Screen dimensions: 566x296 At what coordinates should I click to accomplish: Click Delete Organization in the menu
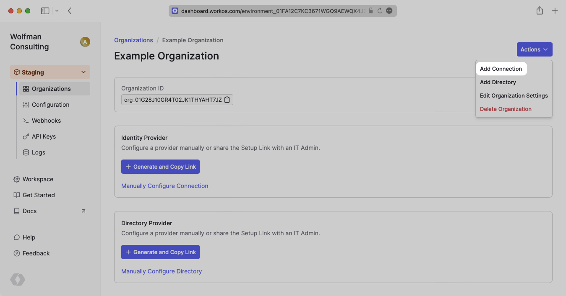click(x=506, y=109)
